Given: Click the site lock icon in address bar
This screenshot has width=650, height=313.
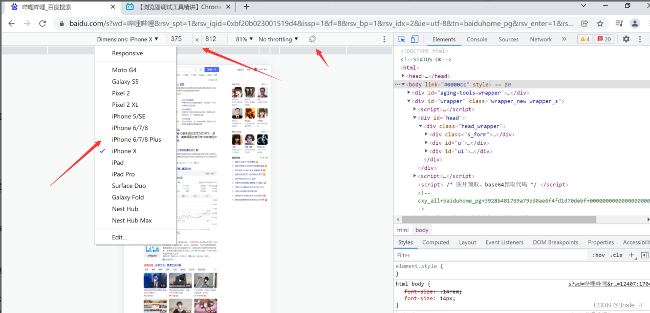Looking at the screenshot, I should coord(61,24).
